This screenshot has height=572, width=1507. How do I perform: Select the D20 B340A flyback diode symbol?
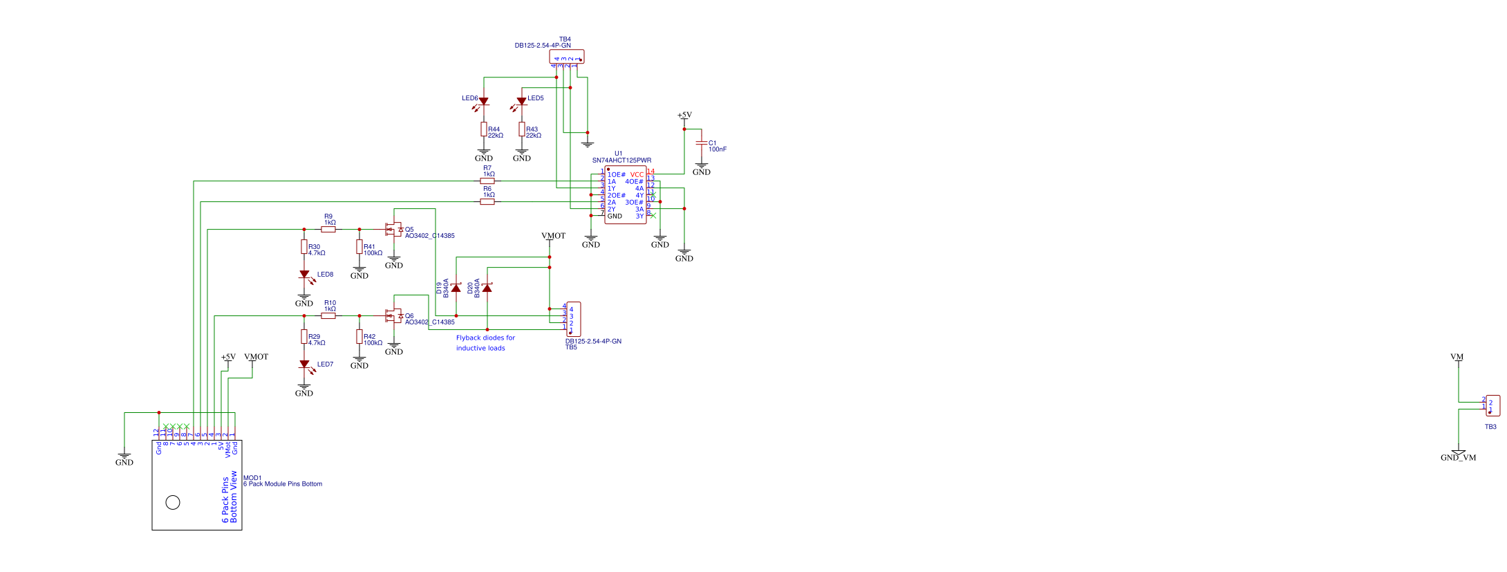coord(487,288)
